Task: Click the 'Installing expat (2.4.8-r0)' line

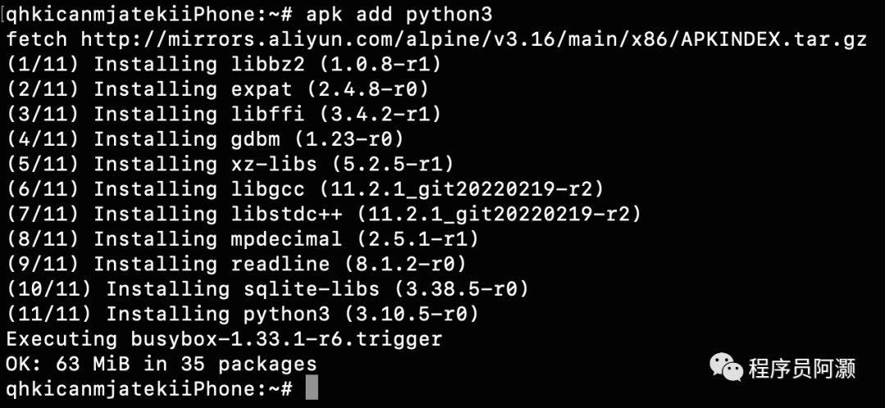Action: pyautogui.click(x=217, y=89)
